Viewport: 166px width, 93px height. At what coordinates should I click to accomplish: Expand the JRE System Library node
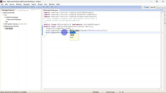coord(3,24)
